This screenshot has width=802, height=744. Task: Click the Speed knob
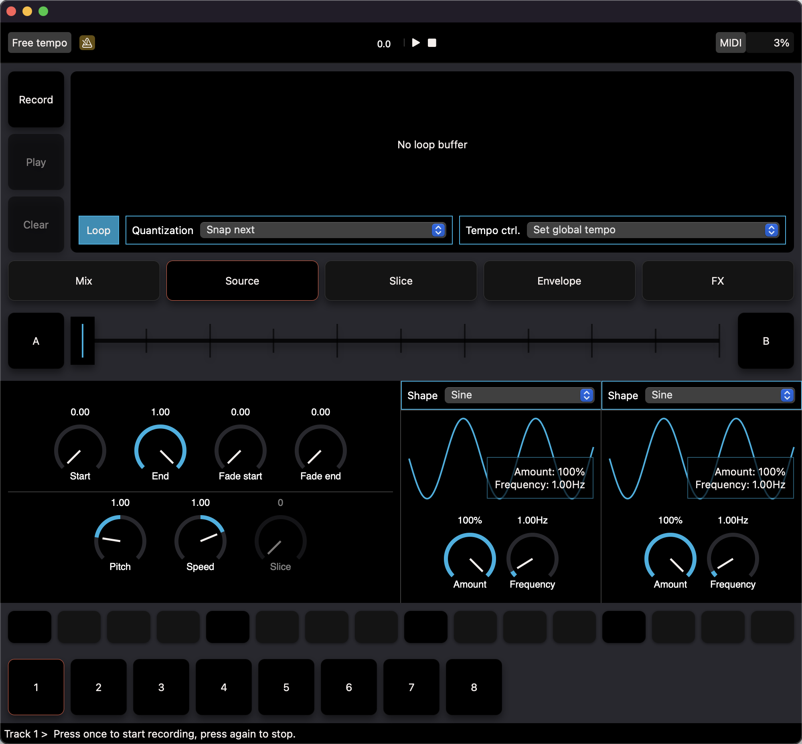200,540
